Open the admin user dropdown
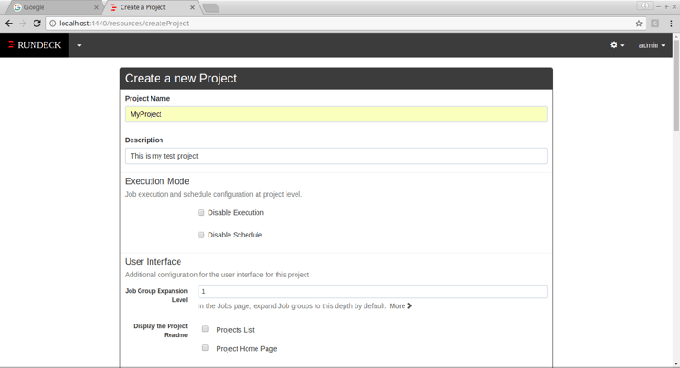 651,45
